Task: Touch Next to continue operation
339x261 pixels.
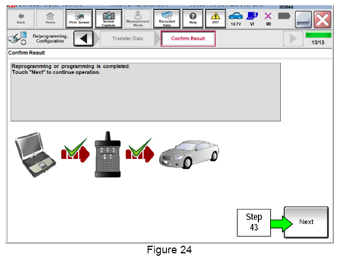Action: (306, 222)
